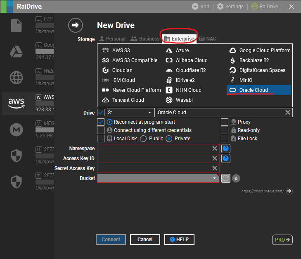Viewport: 301px width, 259px height.
Task: Click the Secret Access Key input field
Action: pyautogui.click(x=154, y=168)
